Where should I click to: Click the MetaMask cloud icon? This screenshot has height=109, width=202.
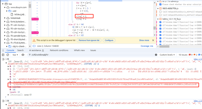(x=8, y=18)
